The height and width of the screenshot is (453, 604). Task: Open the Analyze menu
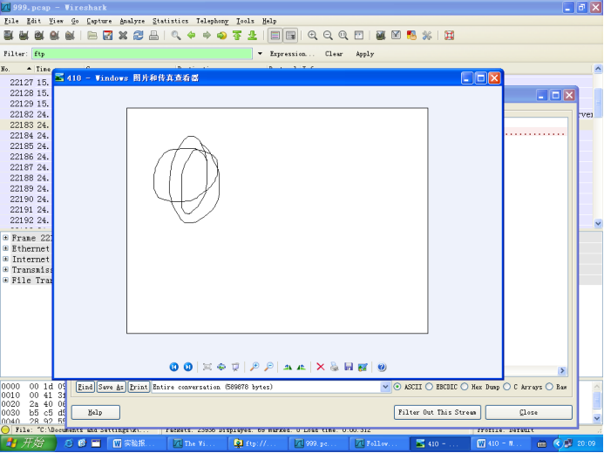[132, 21]
